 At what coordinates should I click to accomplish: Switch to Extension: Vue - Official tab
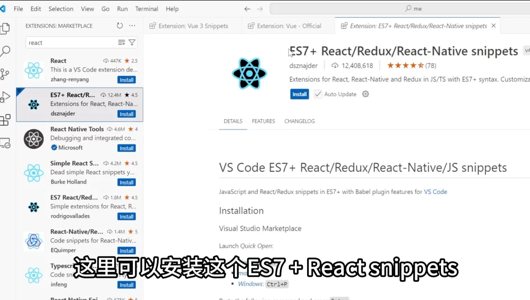point(288,26)
